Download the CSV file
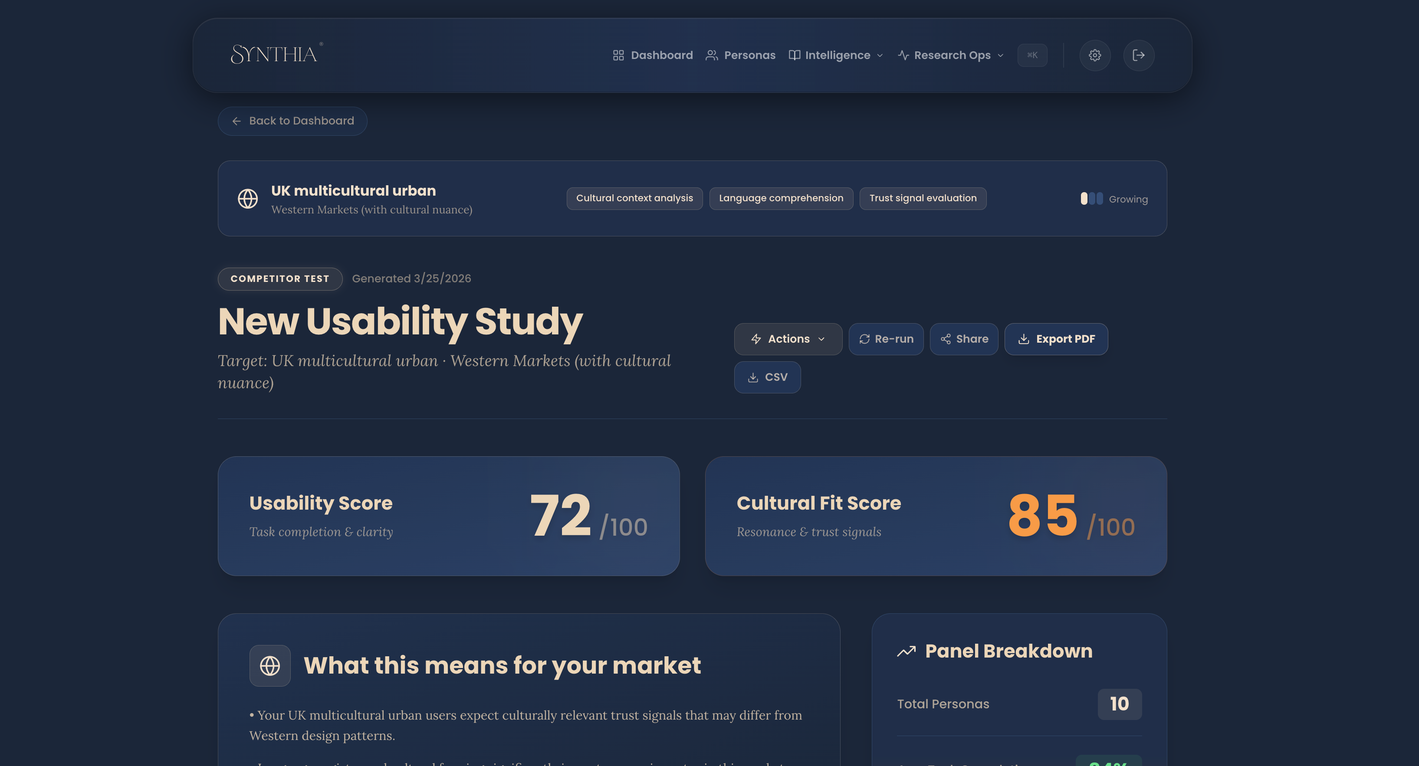The image size is (1419, 766). pos(767,377)
